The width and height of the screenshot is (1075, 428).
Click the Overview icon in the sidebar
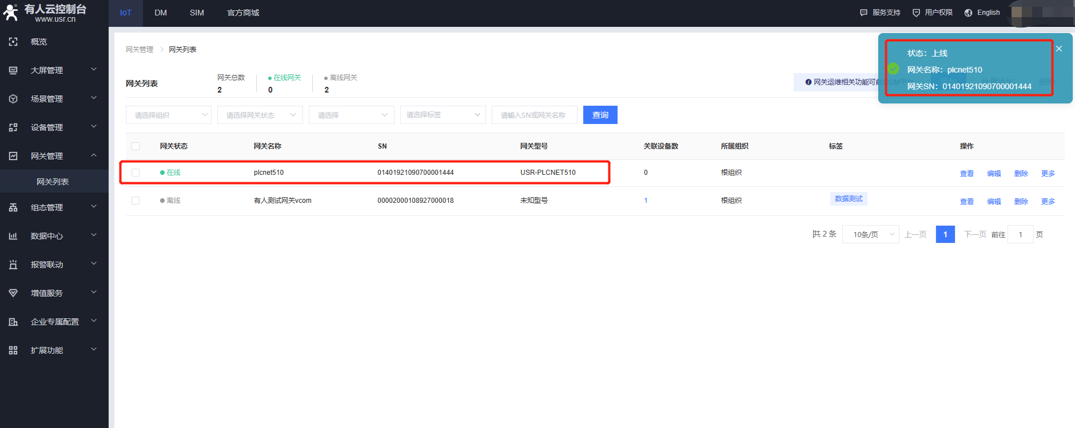[x=13, y=42]
